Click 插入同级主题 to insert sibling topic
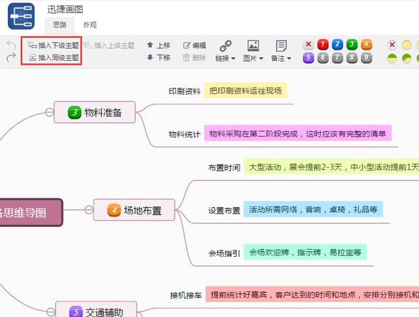Viewport: 419px width, 317px height. (52, 58)
